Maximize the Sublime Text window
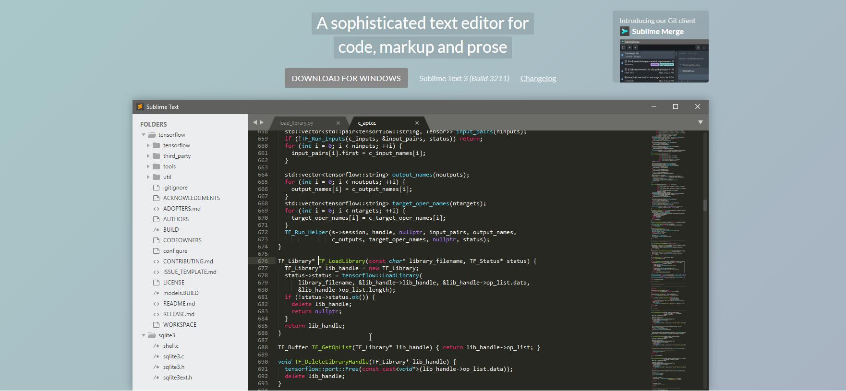 676,107
